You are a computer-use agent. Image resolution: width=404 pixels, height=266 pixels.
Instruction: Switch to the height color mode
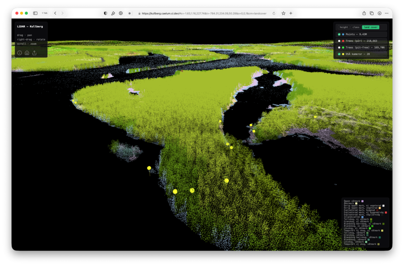coord(344,27)
